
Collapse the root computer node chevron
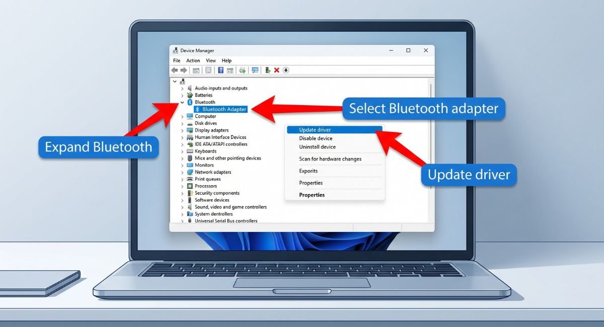[175, 81]
